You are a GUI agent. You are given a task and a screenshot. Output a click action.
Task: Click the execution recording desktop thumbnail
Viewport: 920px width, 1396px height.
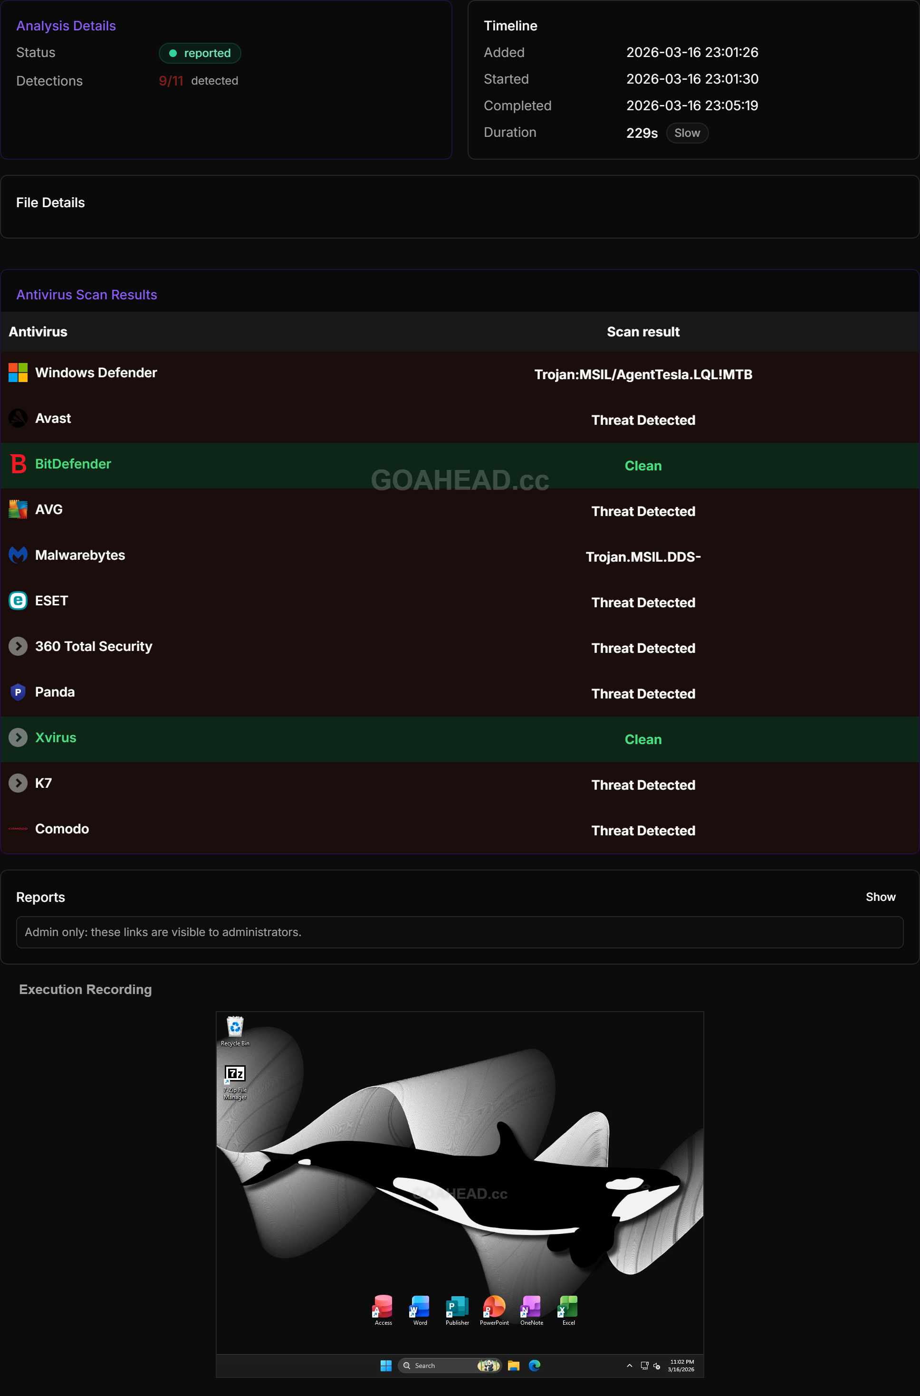coord(460,1194)
